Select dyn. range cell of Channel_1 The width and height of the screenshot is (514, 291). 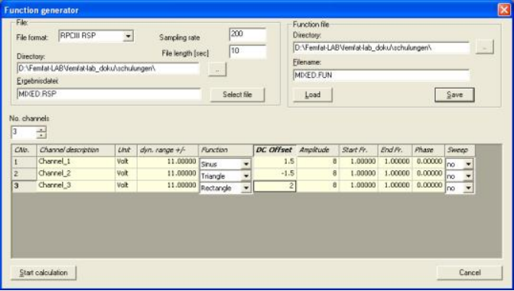pos(168,162)
